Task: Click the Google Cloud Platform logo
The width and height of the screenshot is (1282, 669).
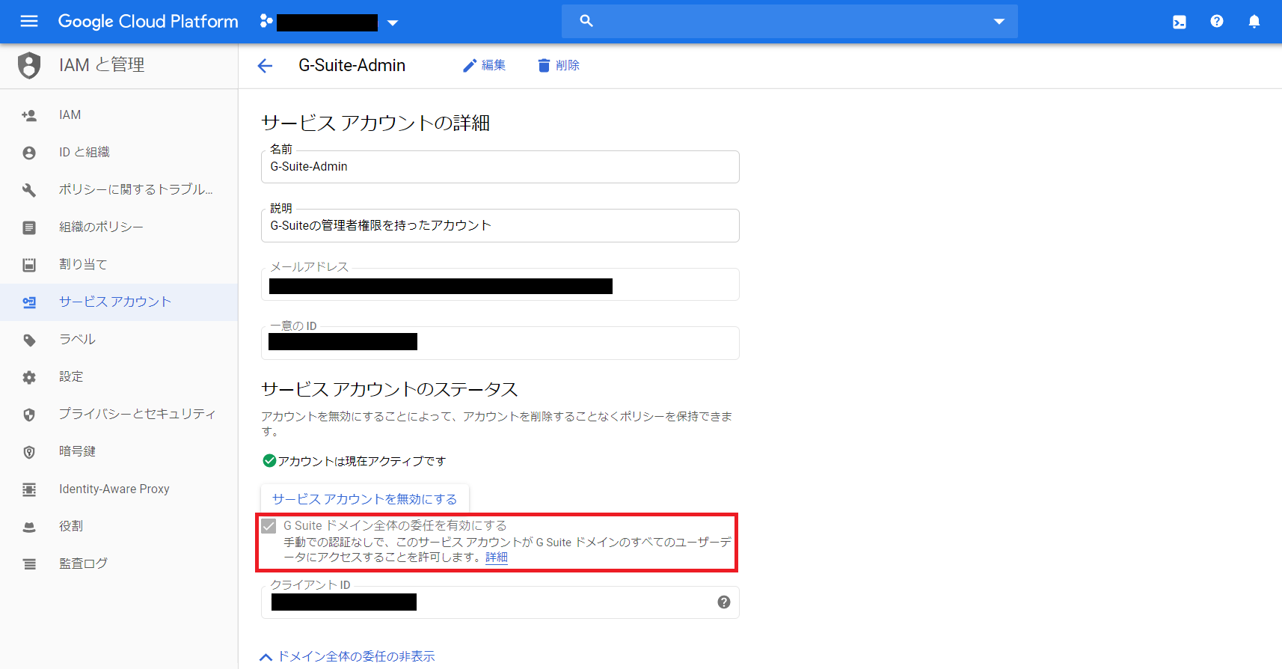Action: [x=148, y=21]
